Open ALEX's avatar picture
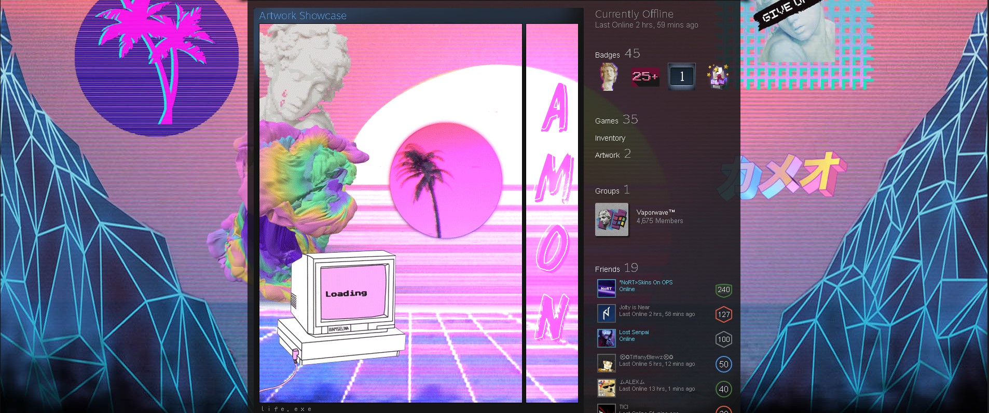 [x=606, y=388]
